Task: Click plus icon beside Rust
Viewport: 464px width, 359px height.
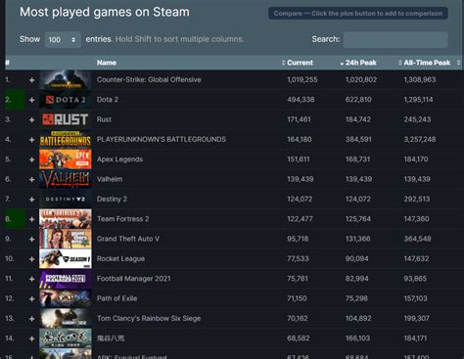Action: pos(31,119)
